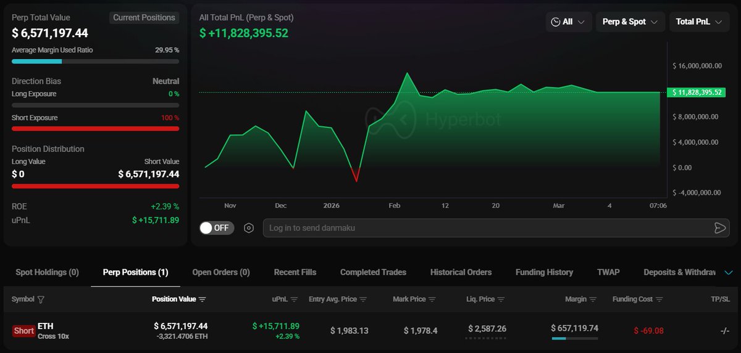This screenshot has height=353, width=741.
Task: Click the Margin column sort icon
Action: pyautogui.click(x=593, y=299)
